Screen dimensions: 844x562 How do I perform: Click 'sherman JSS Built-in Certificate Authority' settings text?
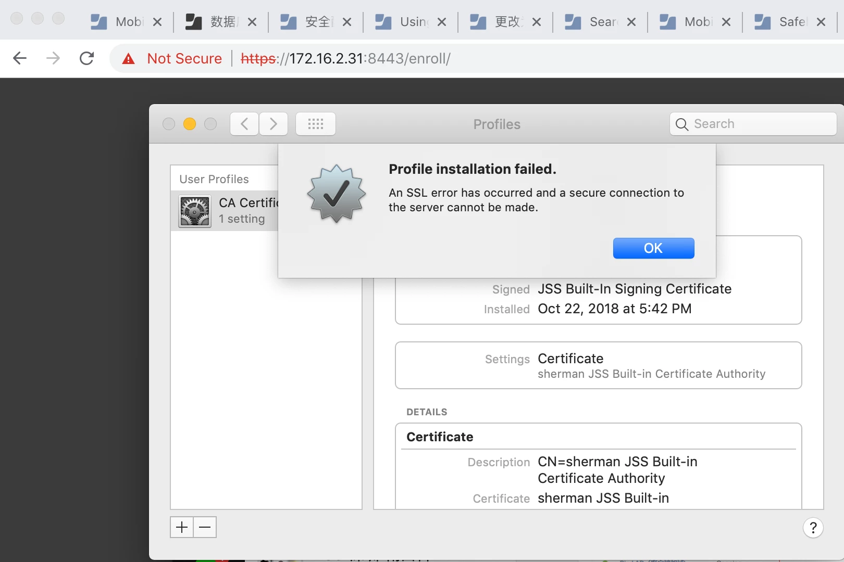point(652,374)
